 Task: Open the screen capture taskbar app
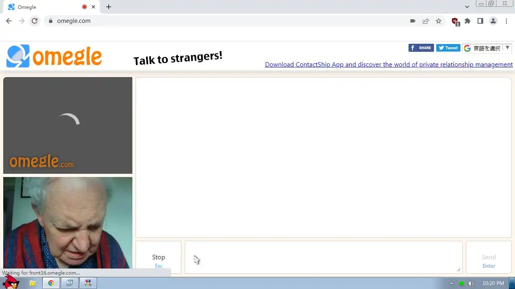[x=70, y=283]
